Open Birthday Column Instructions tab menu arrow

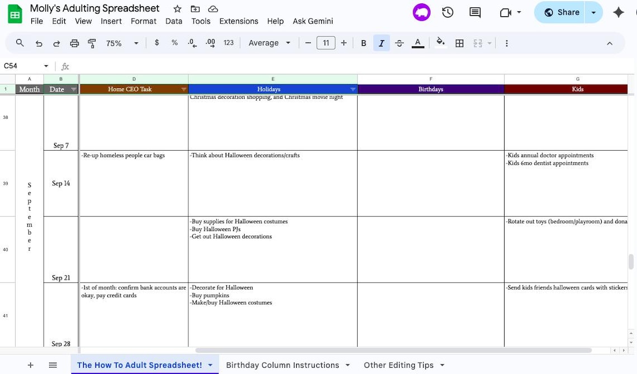coord(348,365)
